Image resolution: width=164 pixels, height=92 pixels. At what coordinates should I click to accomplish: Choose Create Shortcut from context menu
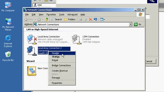point(62,71)
